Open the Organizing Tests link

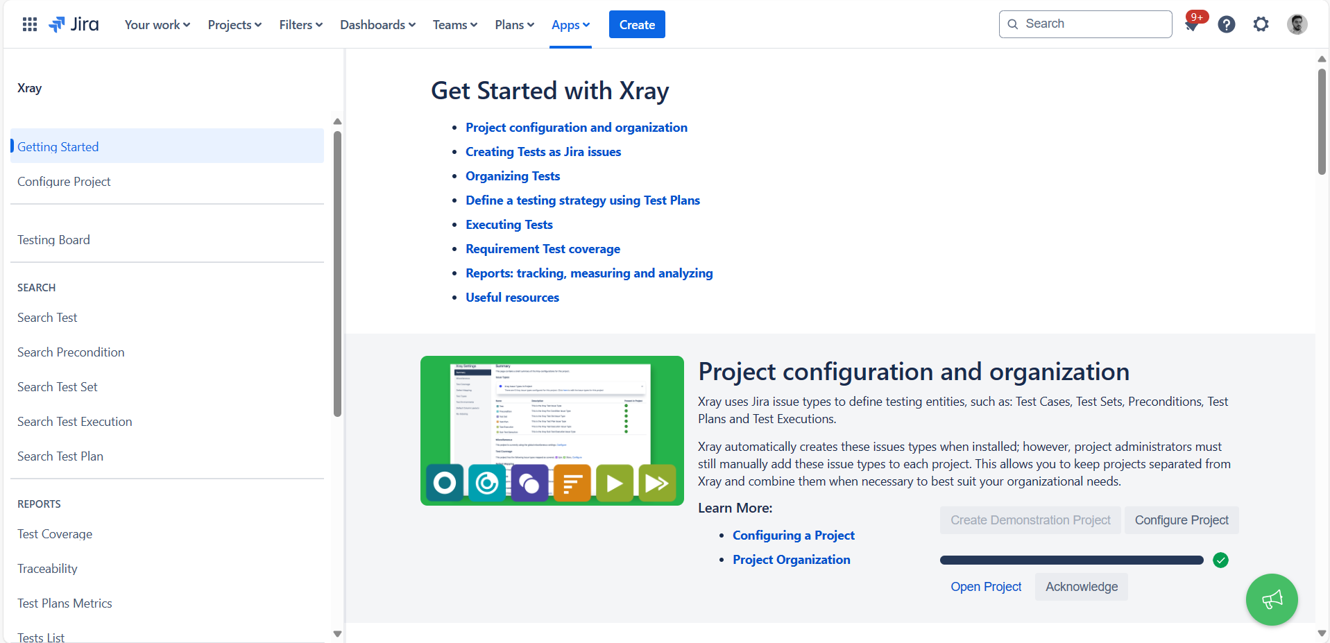coord(513,176)
